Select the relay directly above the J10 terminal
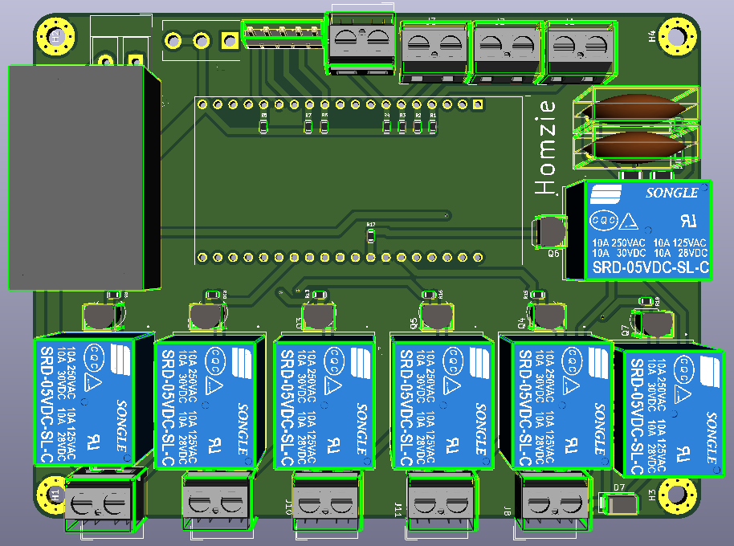The height and width of the screenshot is (546, 734). coord(324,402)
